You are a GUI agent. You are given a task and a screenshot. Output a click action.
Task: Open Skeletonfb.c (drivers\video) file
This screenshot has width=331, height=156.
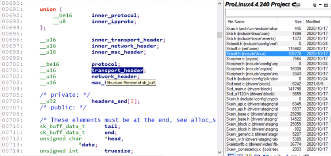277,144
